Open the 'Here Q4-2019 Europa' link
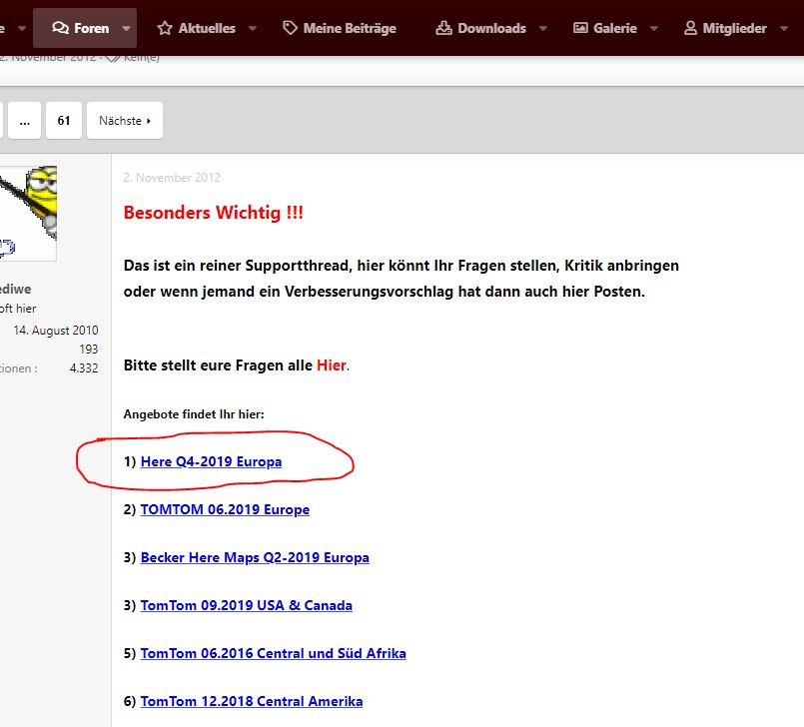The height and width of the screenshot is (727, 804). [x=212, y=461]
